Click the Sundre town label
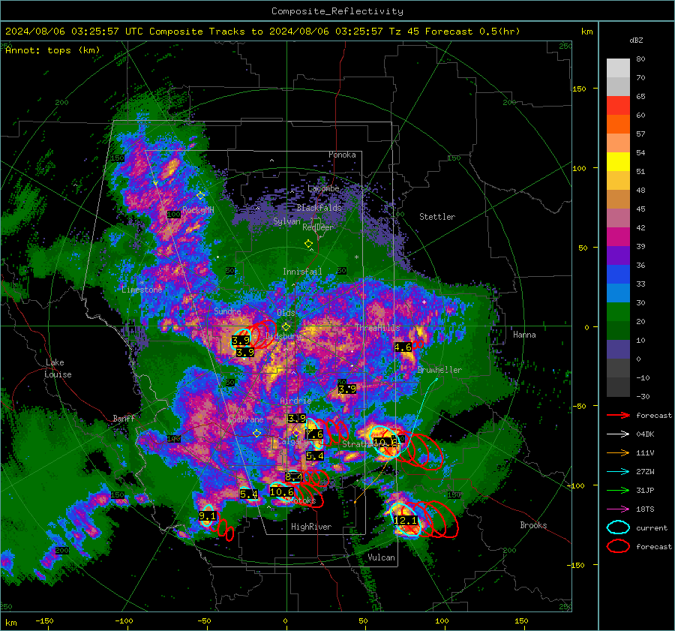675x631 pixels. 227,311
